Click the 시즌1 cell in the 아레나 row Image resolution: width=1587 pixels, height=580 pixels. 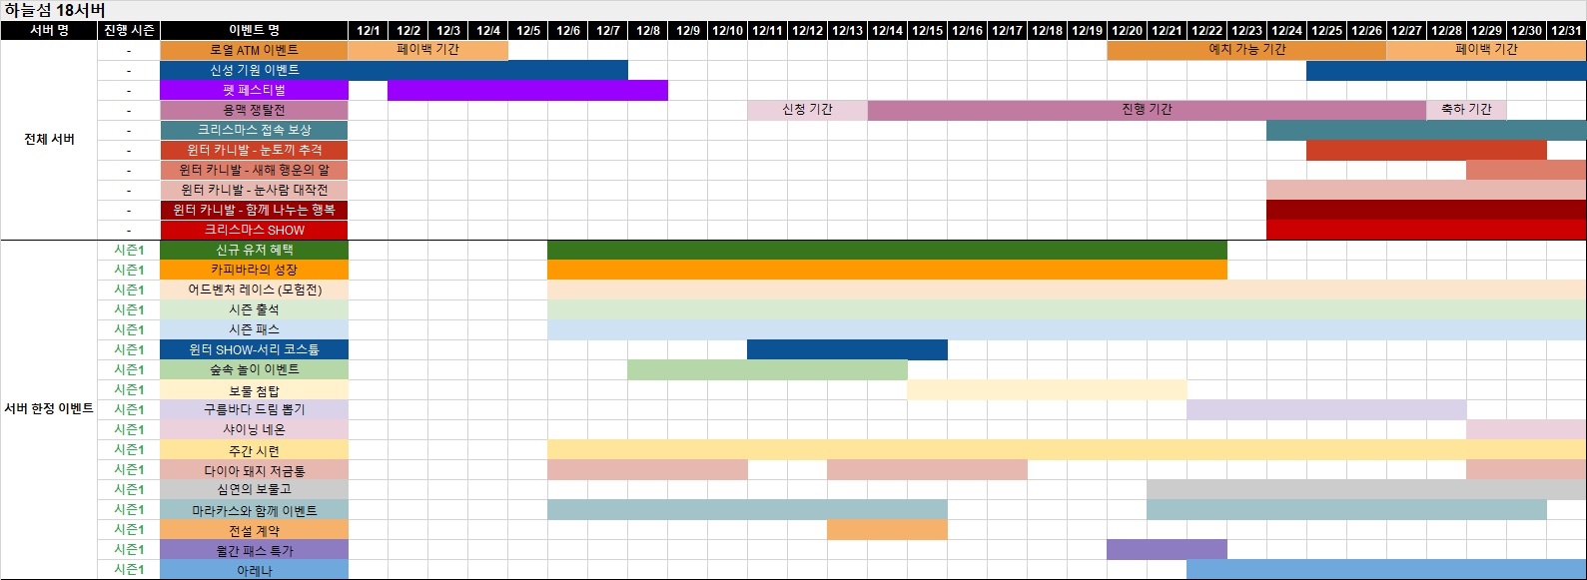pyautogui.click(x=129, y=570)
